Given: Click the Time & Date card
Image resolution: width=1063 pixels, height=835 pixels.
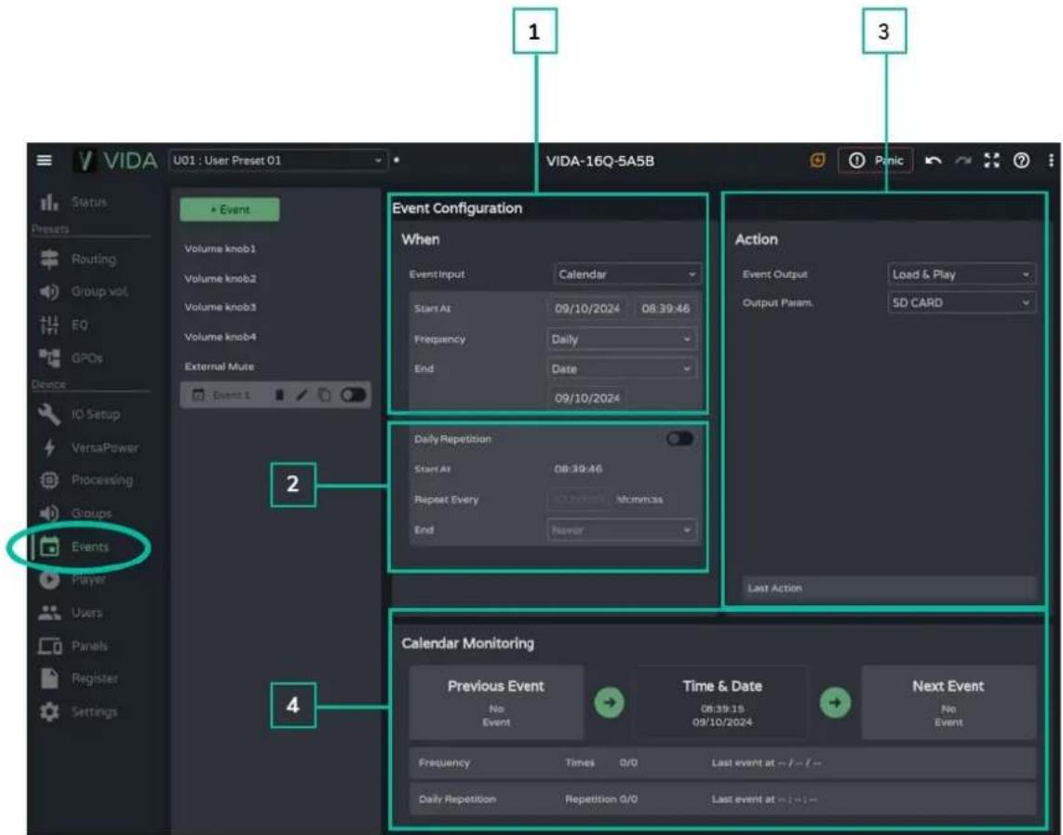Looking at the screenshot, I should pyautogui.click(x=722, y=702).
